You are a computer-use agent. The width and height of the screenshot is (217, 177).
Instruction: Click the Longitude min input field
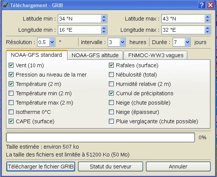(80, 30)
